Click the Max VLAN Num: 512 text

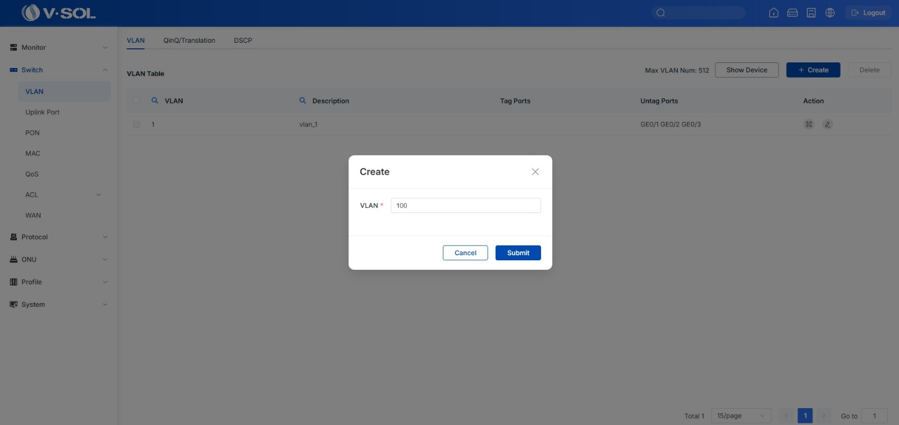coord(677,70)
